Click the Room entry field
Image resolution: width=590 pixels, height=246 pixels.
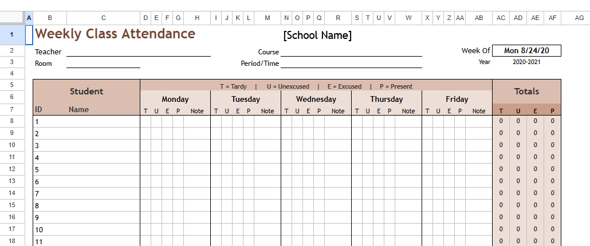pos(103,64)
